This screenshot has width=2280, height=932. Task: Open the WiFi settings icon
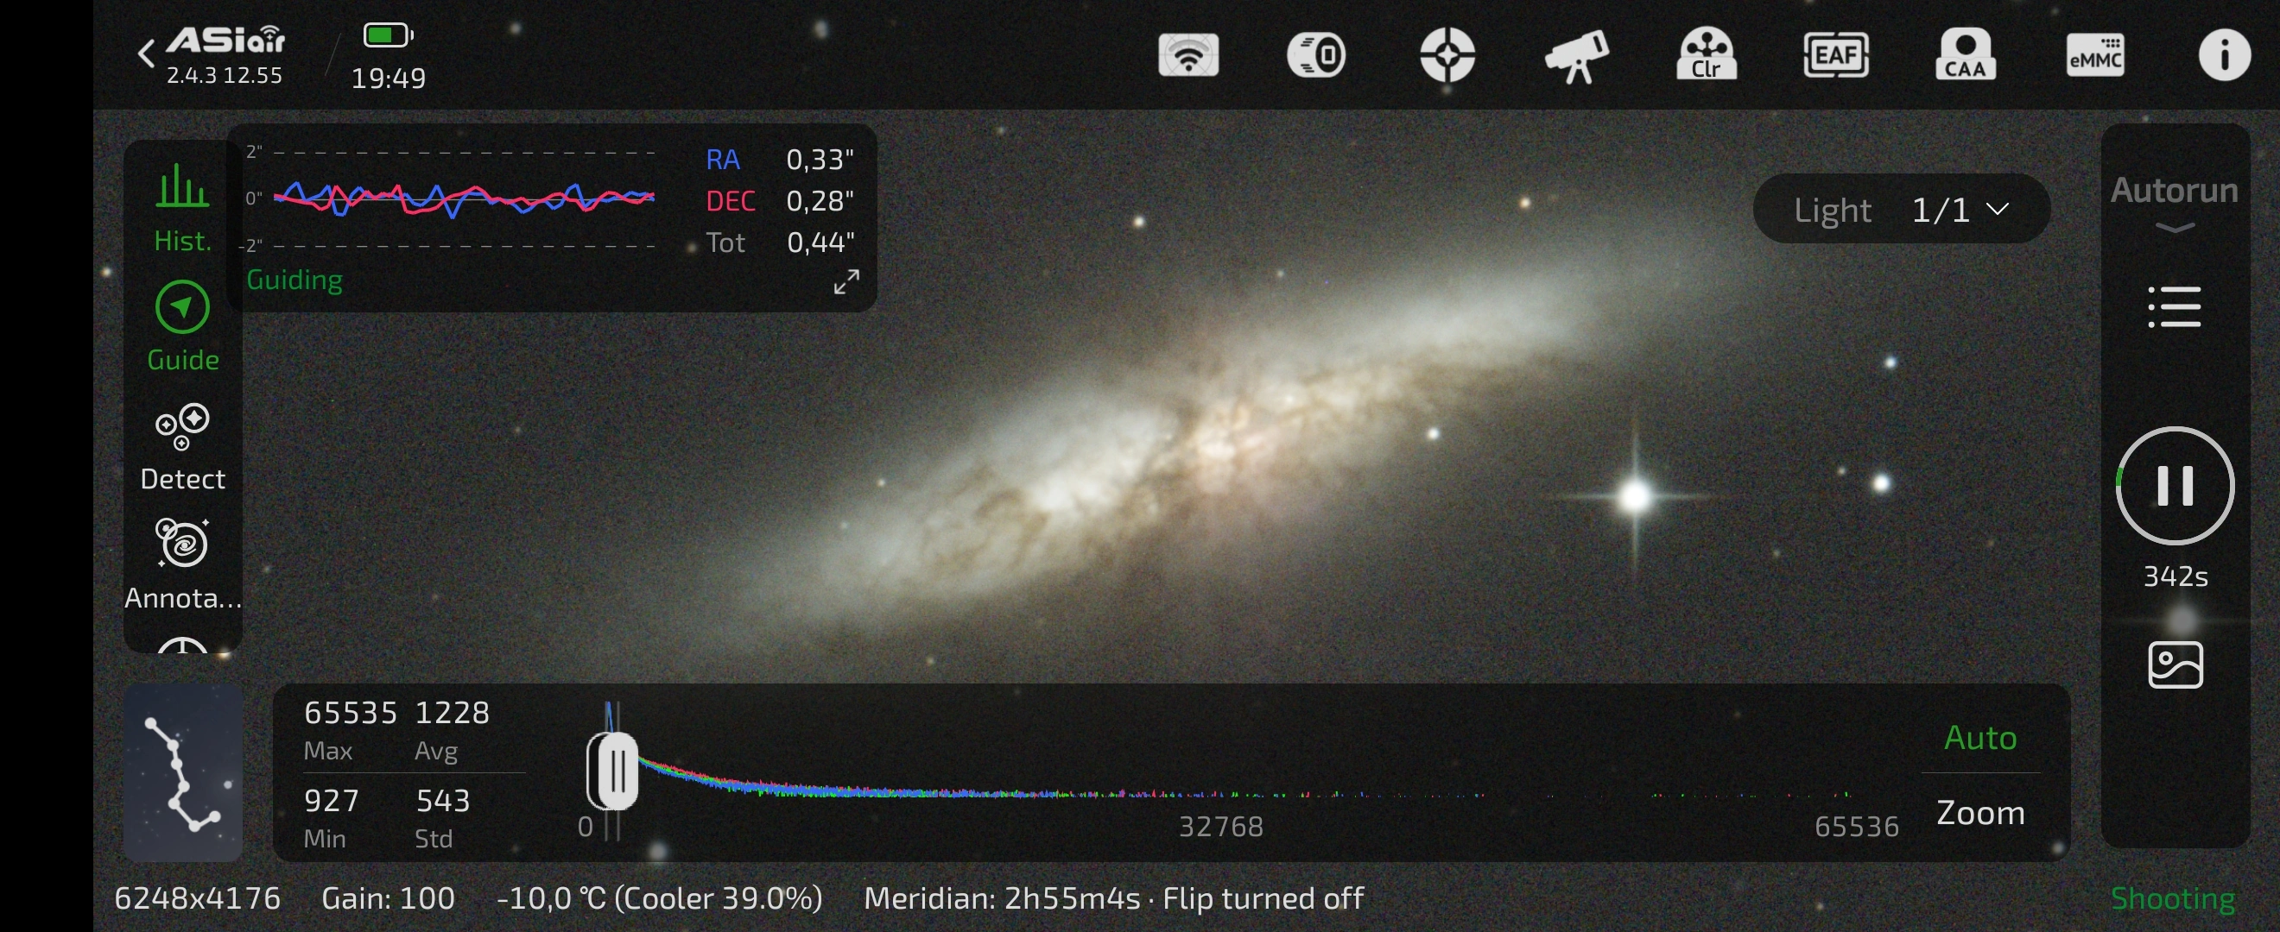[1187, 55]
